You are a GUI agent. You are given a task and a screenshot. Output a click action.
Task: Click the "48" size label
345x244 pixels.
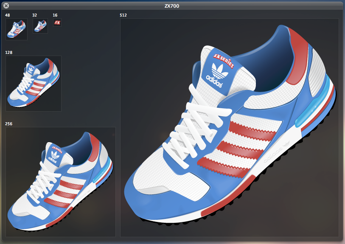[x=8, y=15]
